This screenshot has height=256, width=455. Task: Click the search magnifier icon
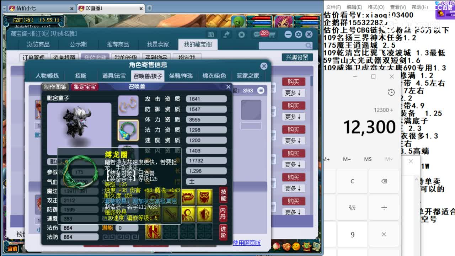pyautogui.click(x=308, y=46)
